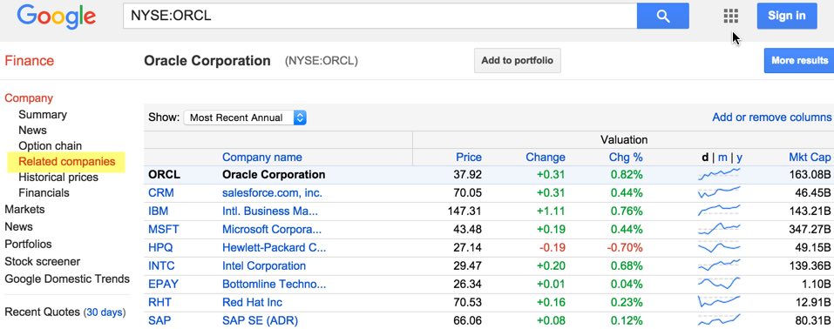The width and height of the screenshot is (834, 329).
Task: Open Historical prices page
Action: 58,178
